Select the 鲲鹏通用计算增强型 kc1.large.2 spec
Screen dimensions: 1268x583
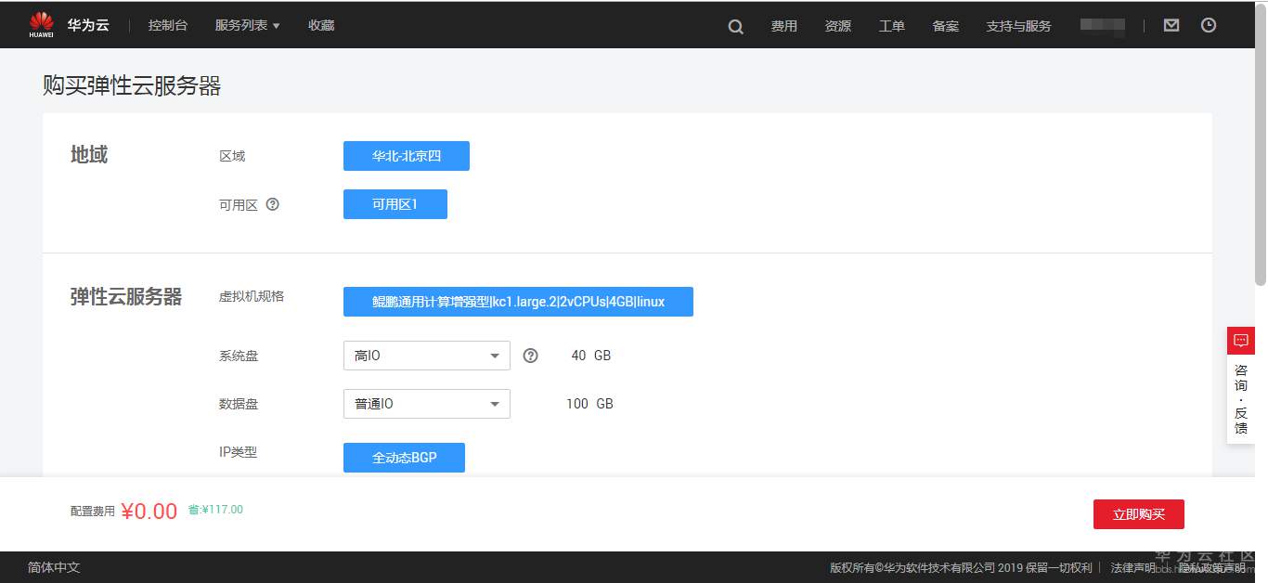pyautogui.click(x=518, y=302)
